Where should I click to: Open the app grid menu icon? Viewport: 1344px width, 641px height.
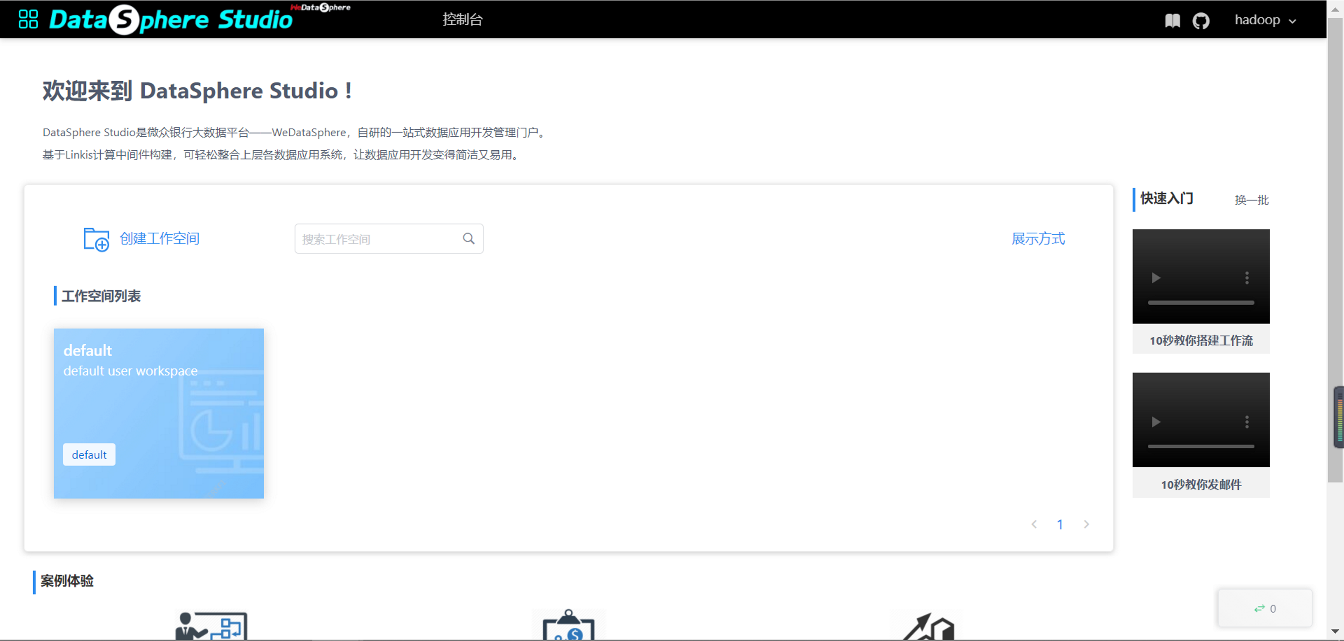click(28, 19)
